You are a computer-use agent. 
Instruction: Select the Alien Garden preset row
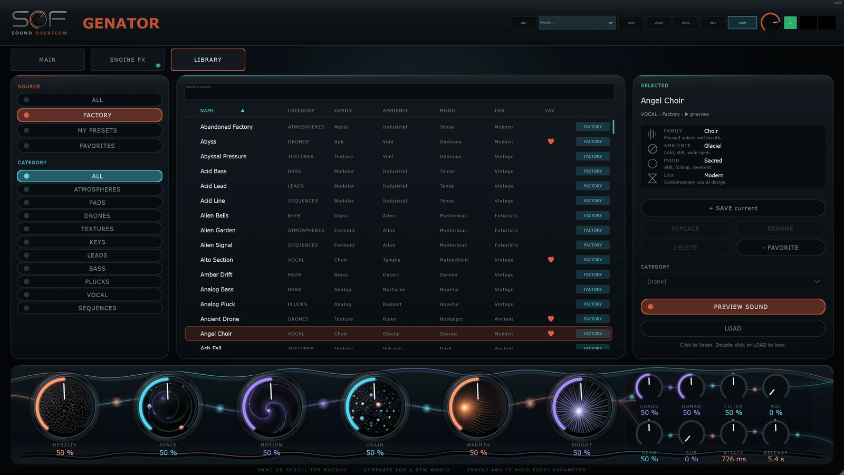coord(398,230)
